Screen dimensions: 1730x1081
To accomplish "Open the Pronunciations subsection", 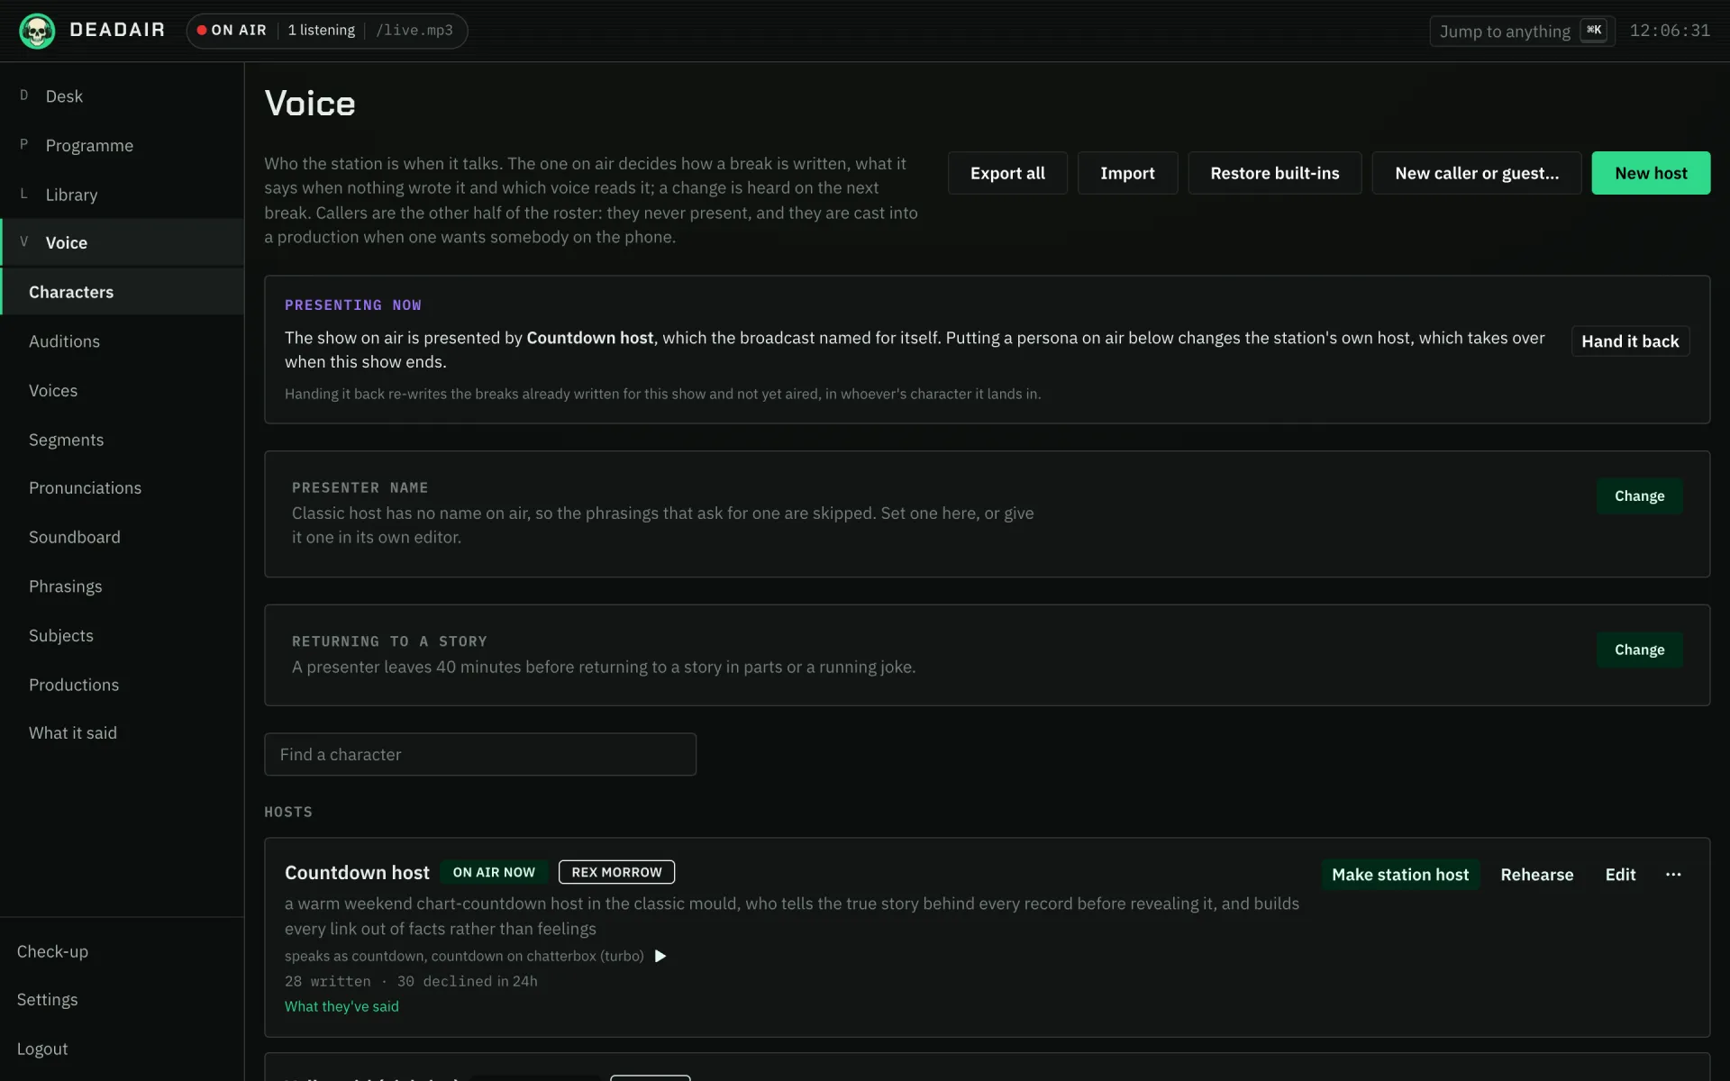I will 122,487.
